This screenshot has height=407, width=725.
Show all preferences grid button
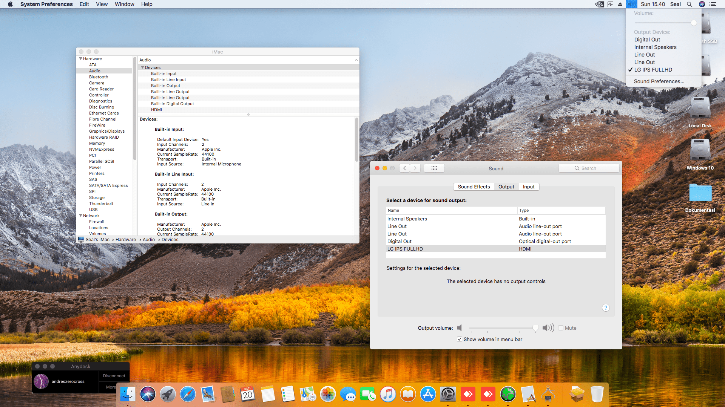point(434,168)
